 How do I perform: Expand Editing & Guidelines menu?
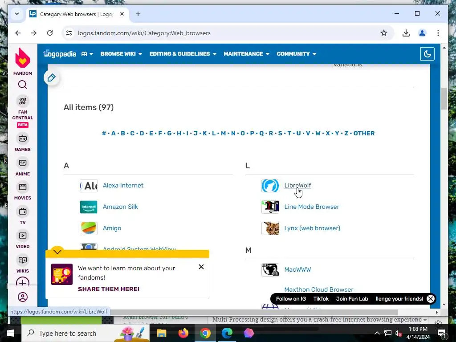pyautogui.click(x=183, y=54)
